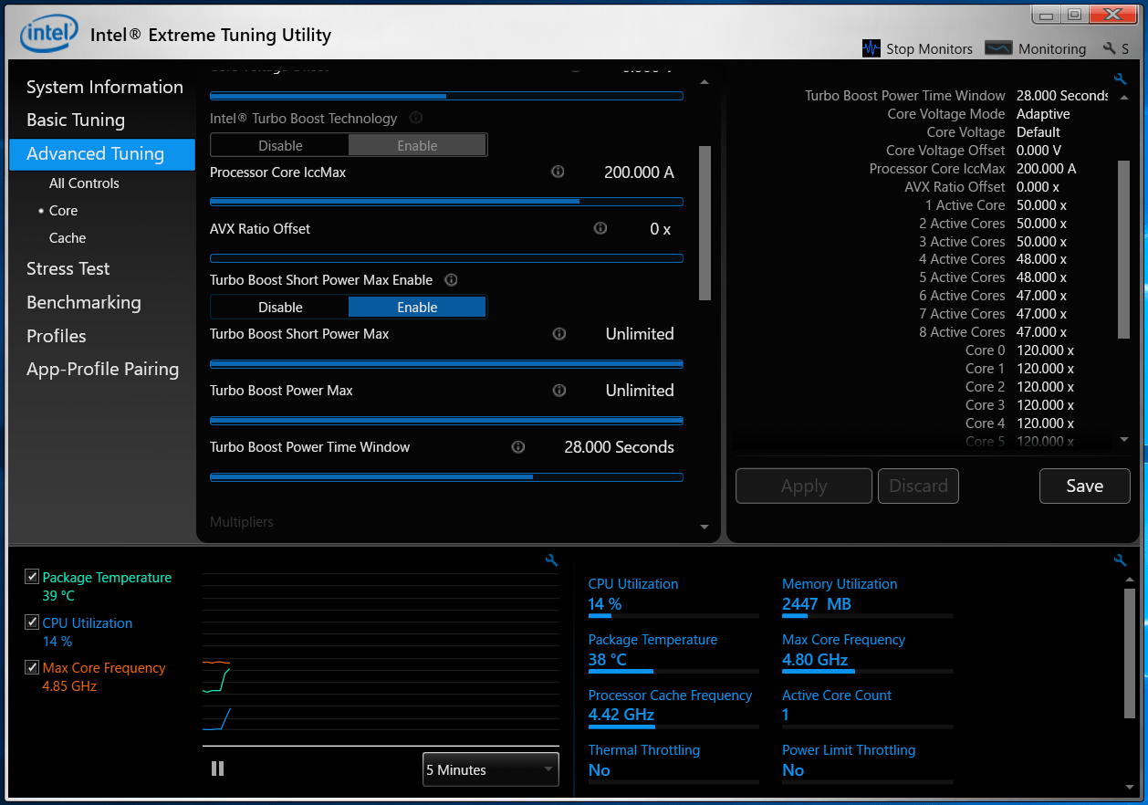The height and width of the screenshot is (805, 1148).
Task: Click the Intel logo icon
Action: click(x=49, y=35)
